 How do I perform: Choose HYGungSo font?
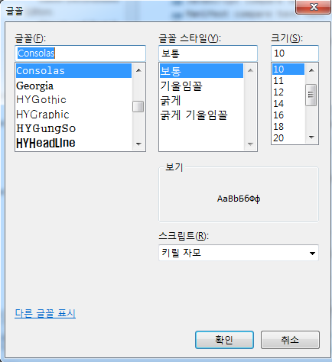click(73, 128)
